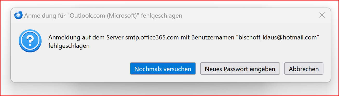Click the word "mit" in the message
339x96 pixels.
185,37
